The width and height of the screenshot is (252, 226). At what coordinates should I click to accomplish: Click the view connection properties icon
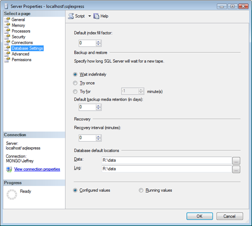(9, 169)
